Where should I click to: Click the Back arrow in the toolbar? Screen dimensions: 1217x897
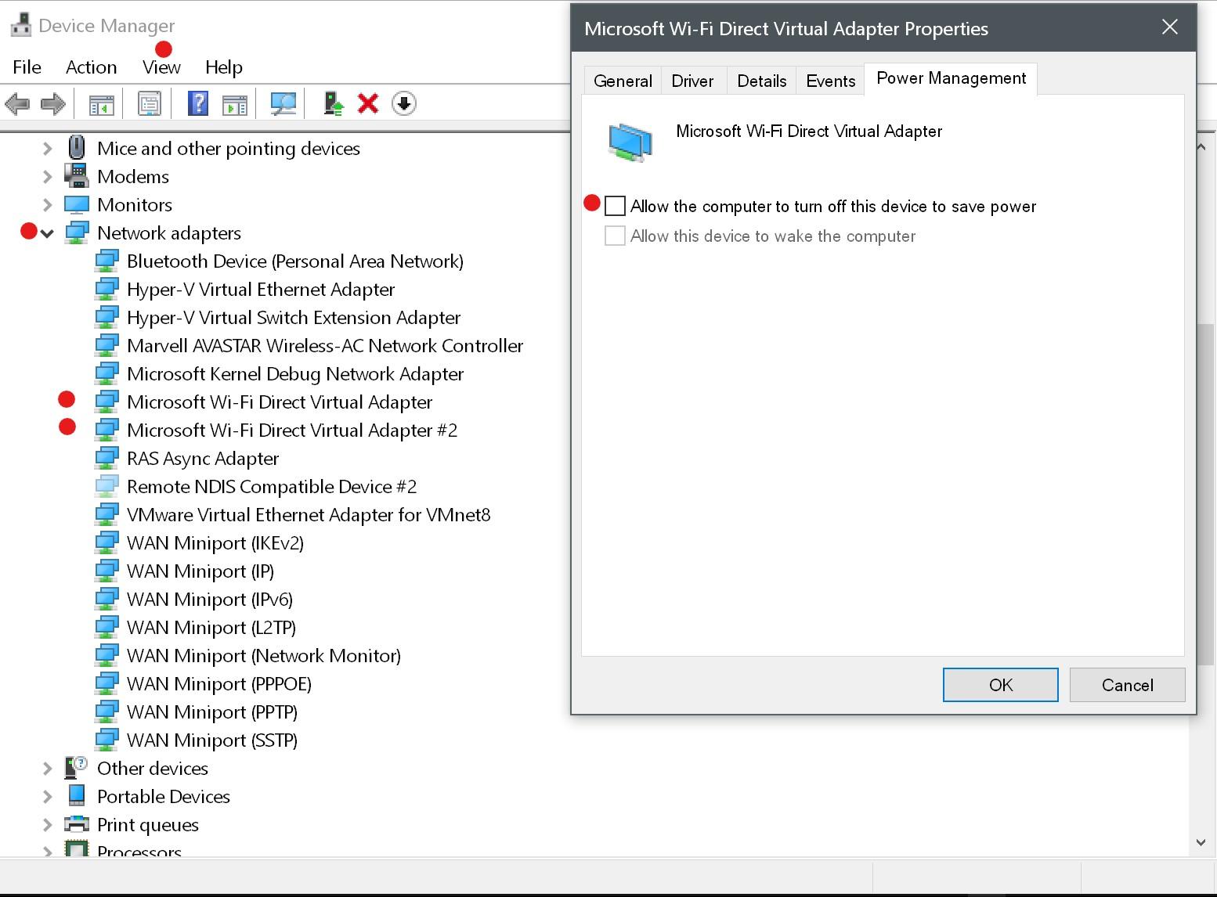coord(17,103)
